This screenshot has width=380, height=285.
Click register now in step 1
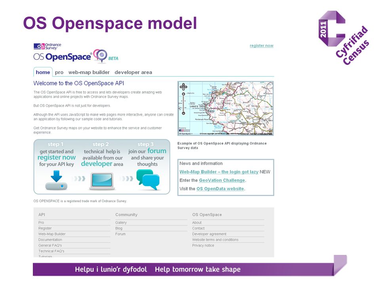click(57, 157)
